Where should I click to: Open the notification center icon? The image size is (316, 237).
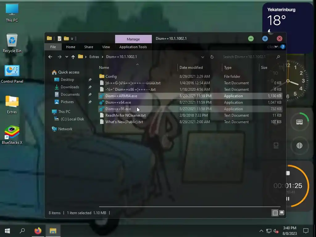(306, 231)
